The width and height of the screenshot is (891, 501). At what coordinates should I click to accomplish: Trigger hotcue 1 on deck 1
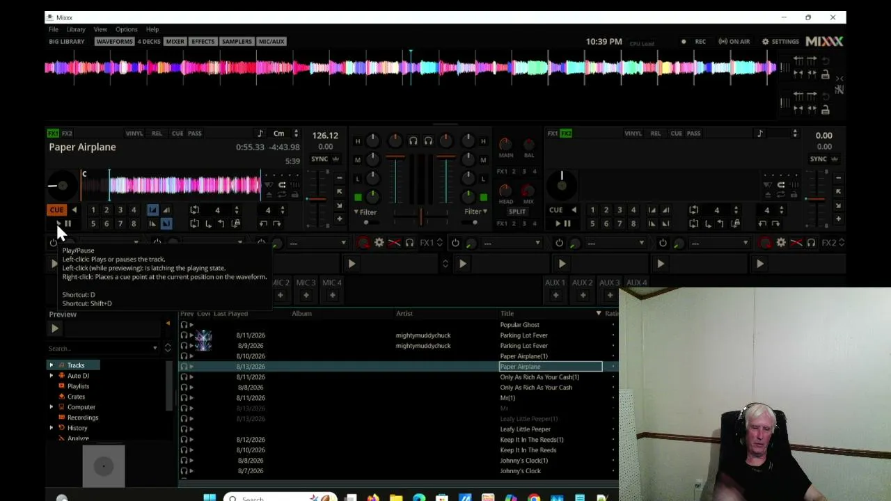click(x=93, y=209)
